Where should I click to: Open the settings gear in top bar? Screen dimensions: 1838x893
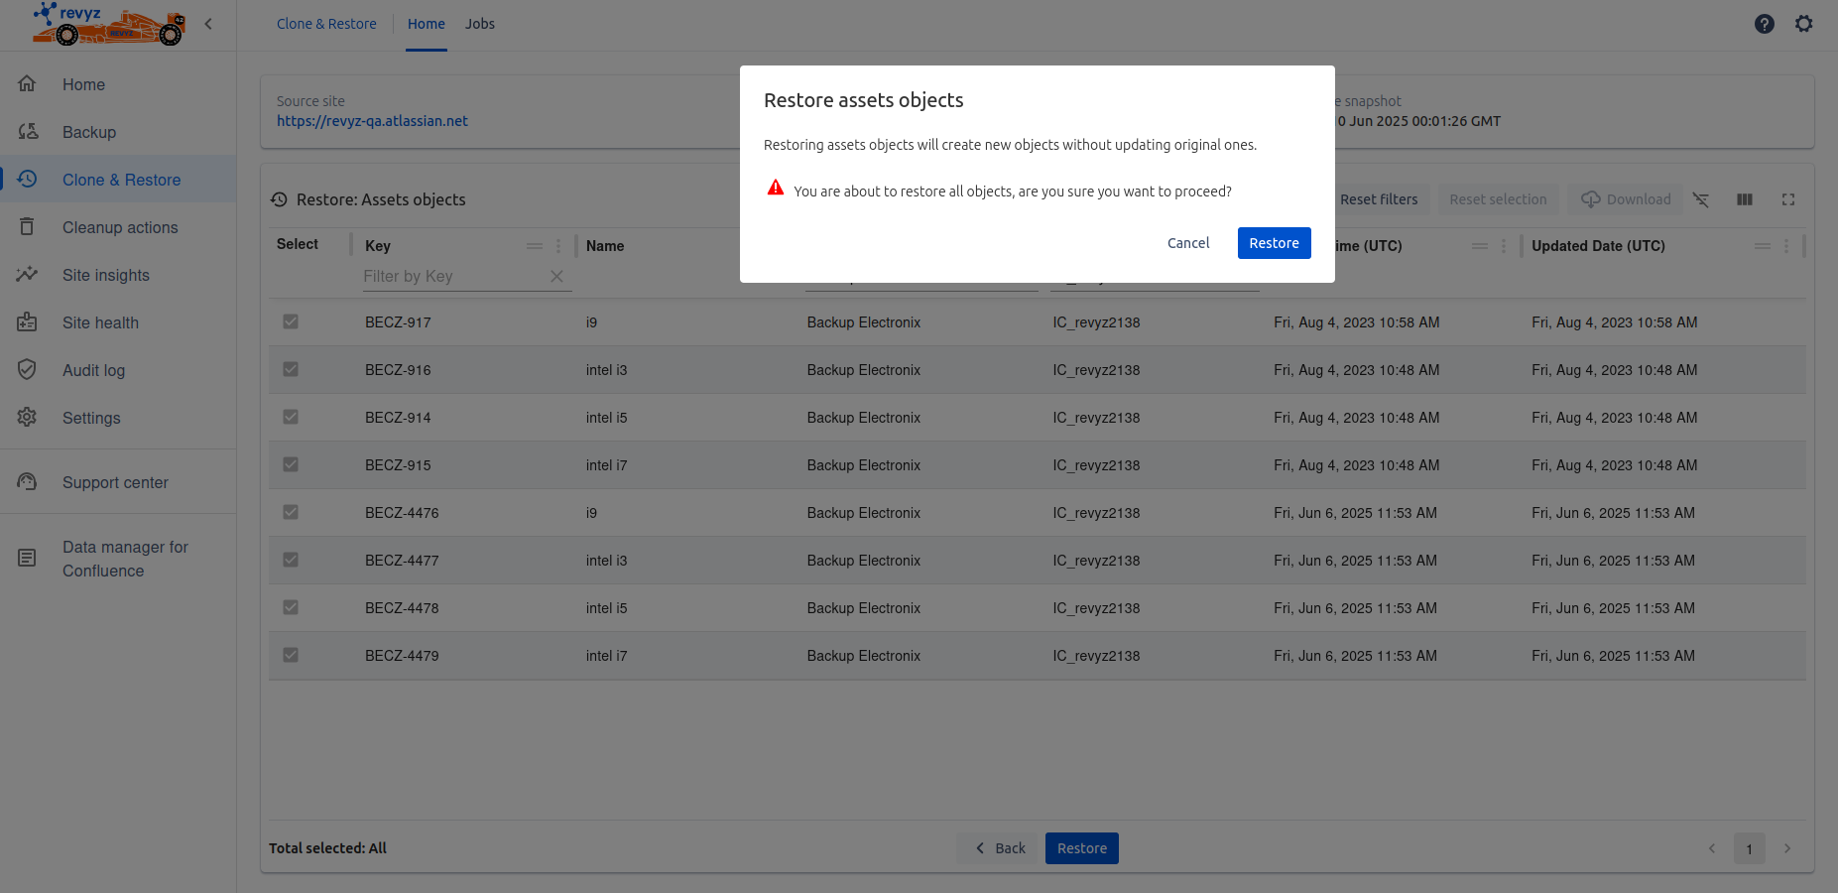coord(1803,24)
